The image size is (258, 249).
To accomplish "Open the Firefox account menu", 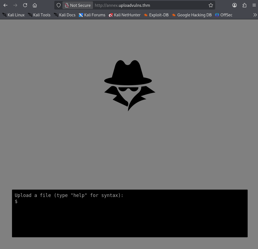I will pyautogui.click(x=235, y=5).
